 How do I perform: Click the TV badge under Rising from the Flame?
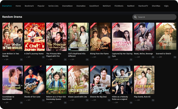click(x=109, y=57)
